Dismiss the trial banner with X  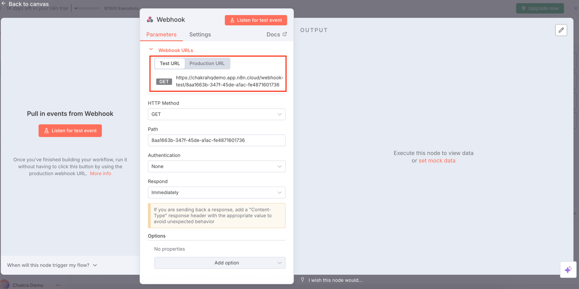(x=576, y=8)
